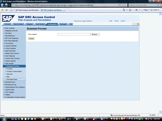This screenshot has width=162, height=121.
Task: Click the SAP logo in header
Action: (x=9, y=18)
